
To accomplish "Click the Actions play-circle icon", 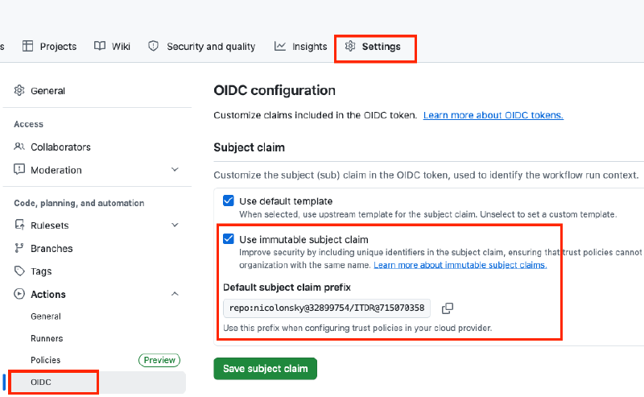I will (19, 294).
